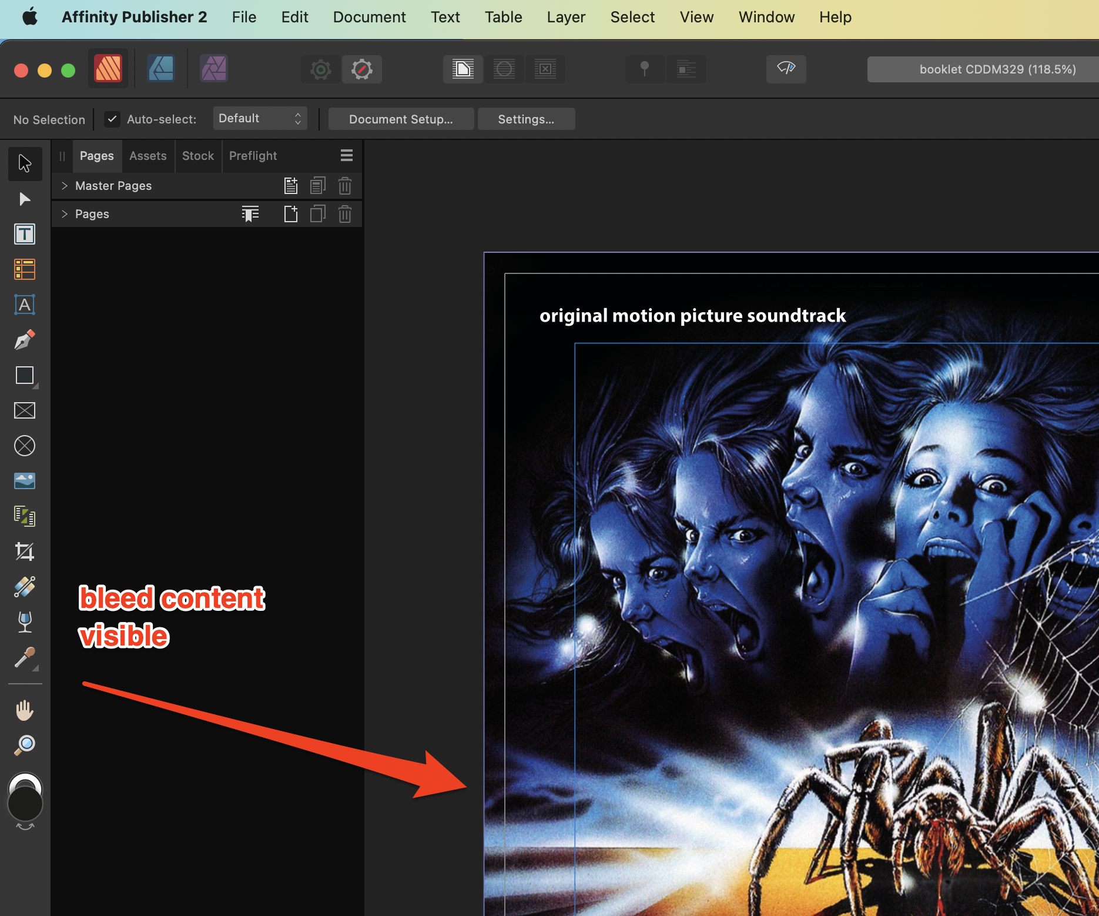The image size is (1099, 916).
Task: Switch to Publisher persona
Action: coord(108,69)
